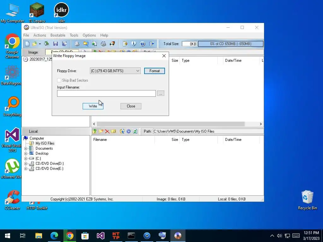Click the Windows Start button
323x242 pixels.
[8, 236]
